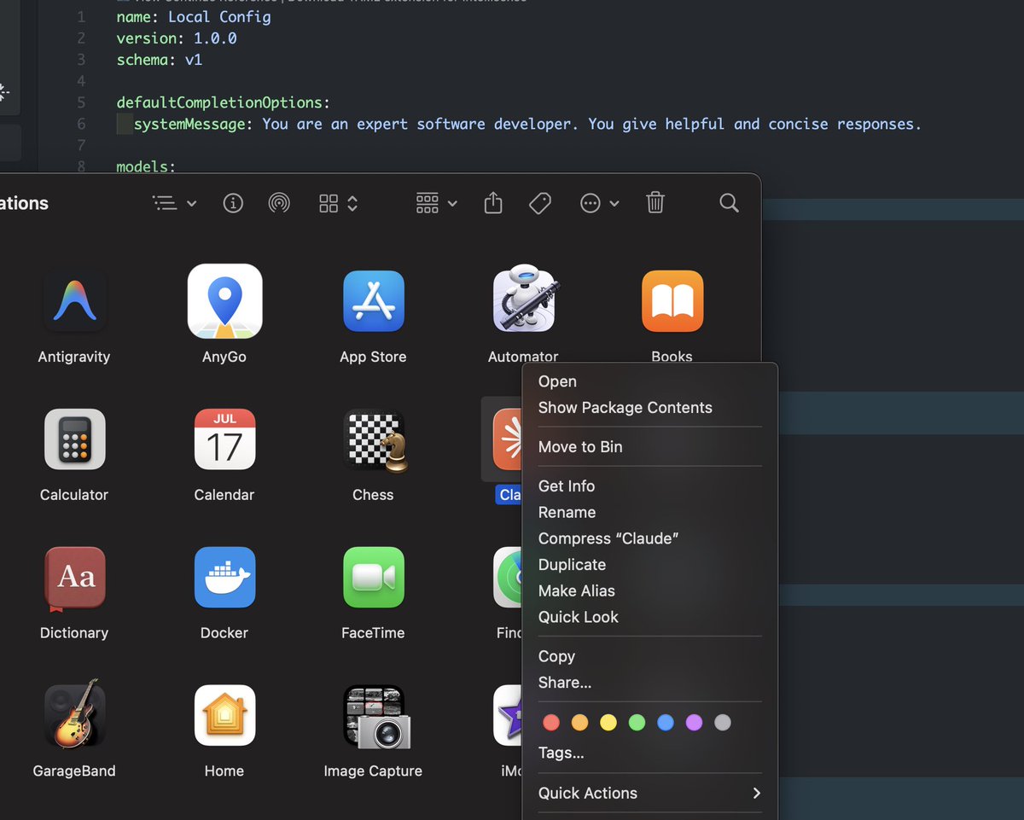Select the App Store icon
The image size is (1024, 820).
click(x=373, y=301)
